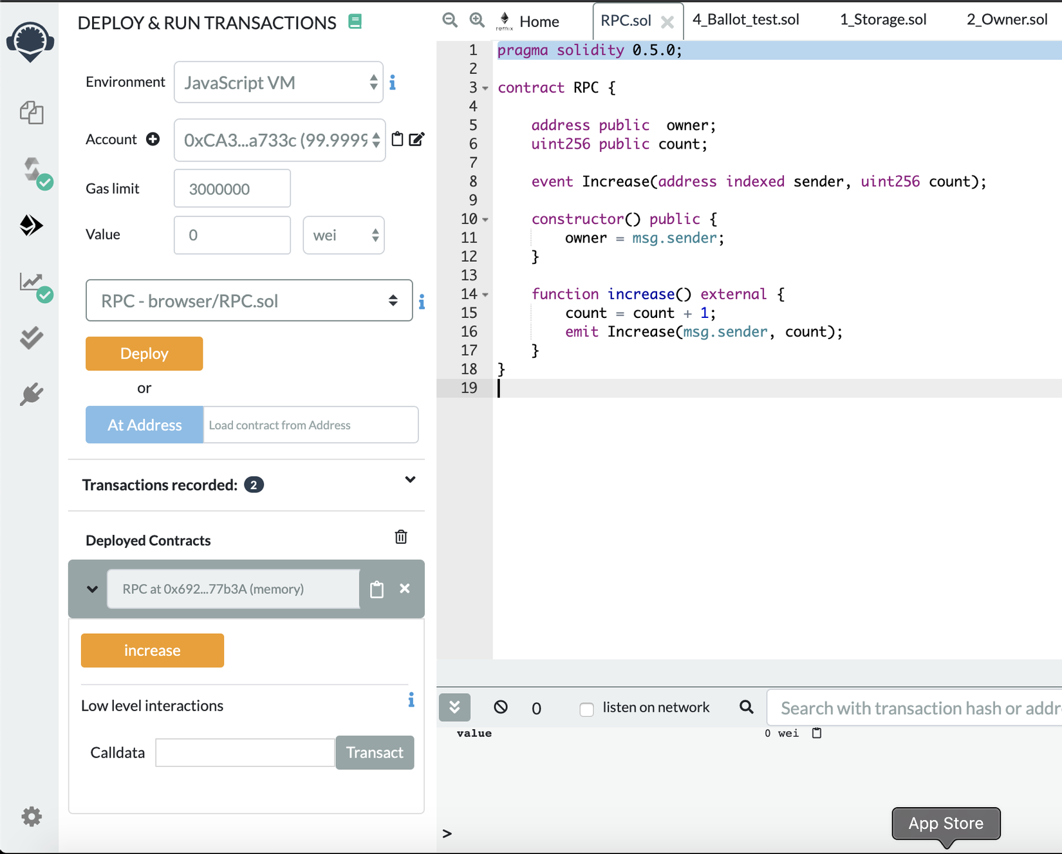
Task: Open the wei unit dropdown
Action: pos(343,235)
